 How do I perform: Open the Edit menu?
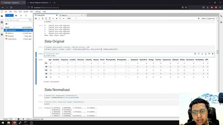coord(10,11)
